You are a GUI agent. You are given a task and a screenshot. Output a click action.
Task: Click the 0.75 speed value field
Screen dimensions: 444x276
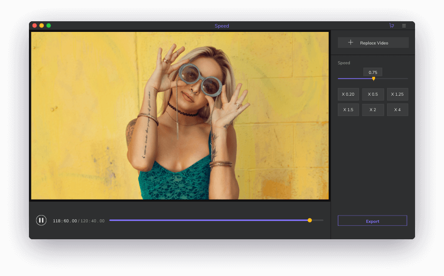click(x=373, y=72)
